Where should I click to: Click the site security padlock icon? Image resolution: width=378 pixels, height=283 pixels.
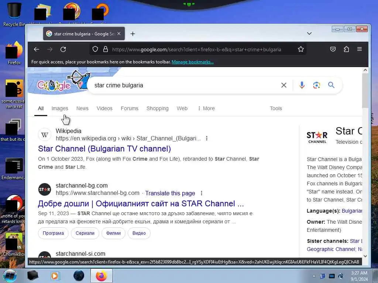[106, 49]
